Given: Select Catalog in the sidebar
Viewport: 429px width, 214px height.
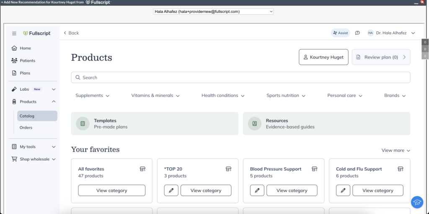Looking at the screenshot, I should tap(37, 116).
